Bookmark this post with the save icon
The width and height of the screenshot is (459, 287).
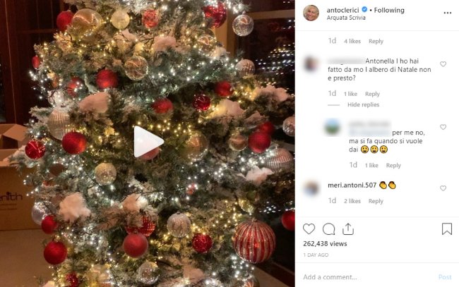point(446,229)
